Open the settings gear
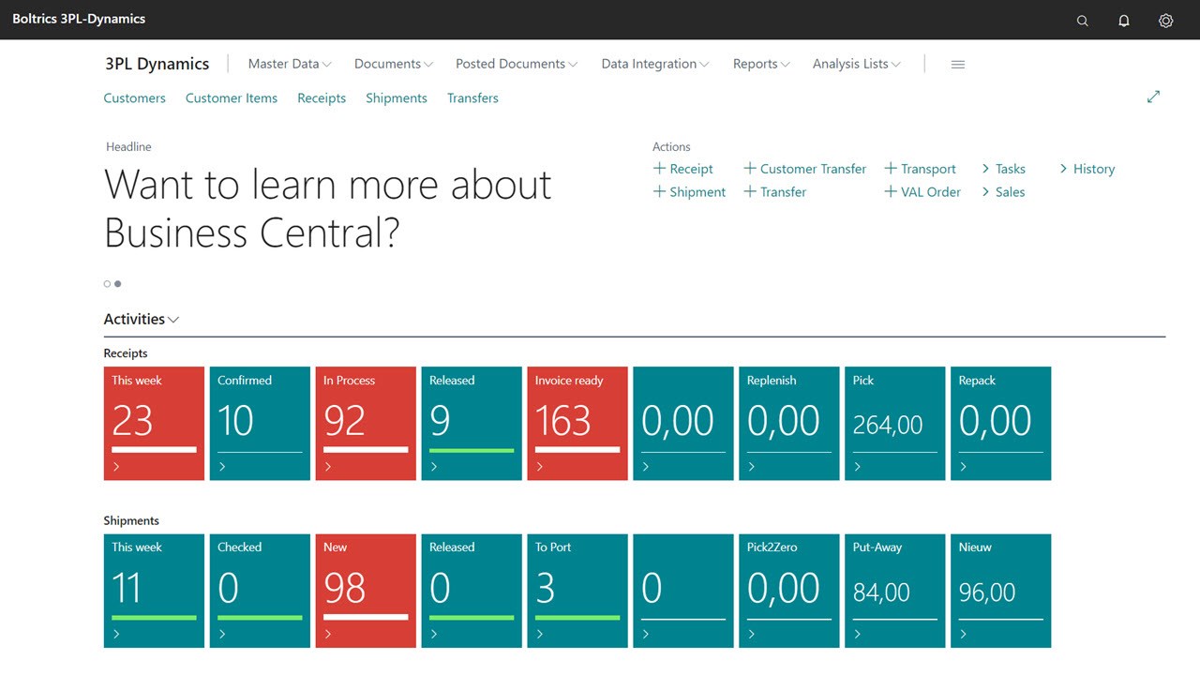 [1165, 20]
